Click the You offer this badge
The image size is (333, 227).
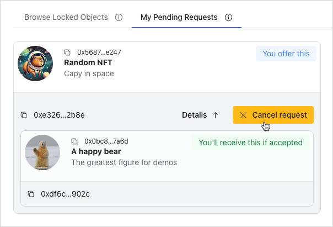(286, 54)
